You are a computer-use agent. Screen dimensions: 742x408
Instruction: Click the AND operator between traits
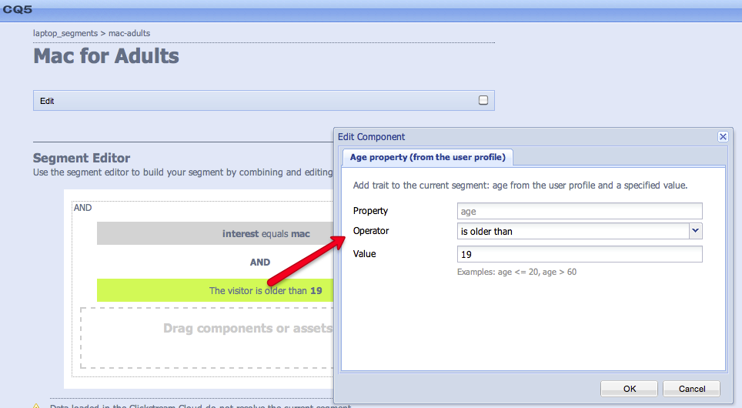260,263
